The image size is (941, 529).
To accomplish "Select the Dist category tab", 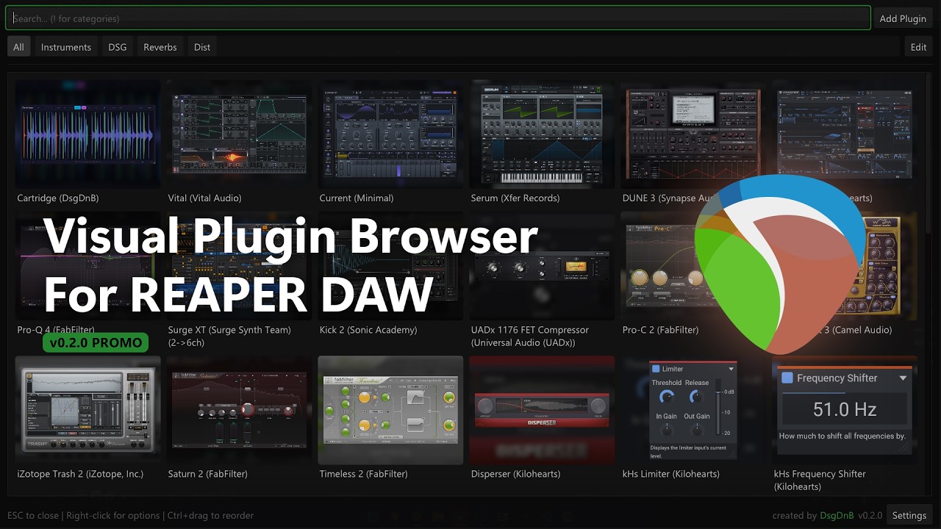I will click(x=202, y=47).
